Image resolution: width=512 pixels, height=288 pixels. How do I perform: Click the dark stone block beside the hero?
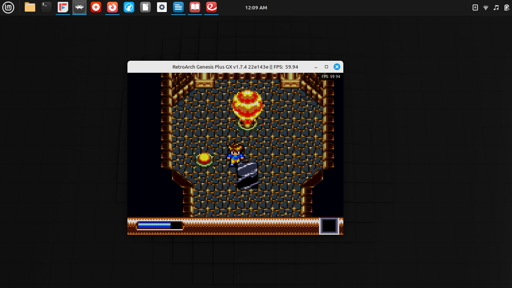tap(248, 174)
